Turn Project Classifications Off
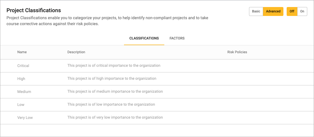Image resolution: width=314 pixels, height=137 pixels. 292,11
